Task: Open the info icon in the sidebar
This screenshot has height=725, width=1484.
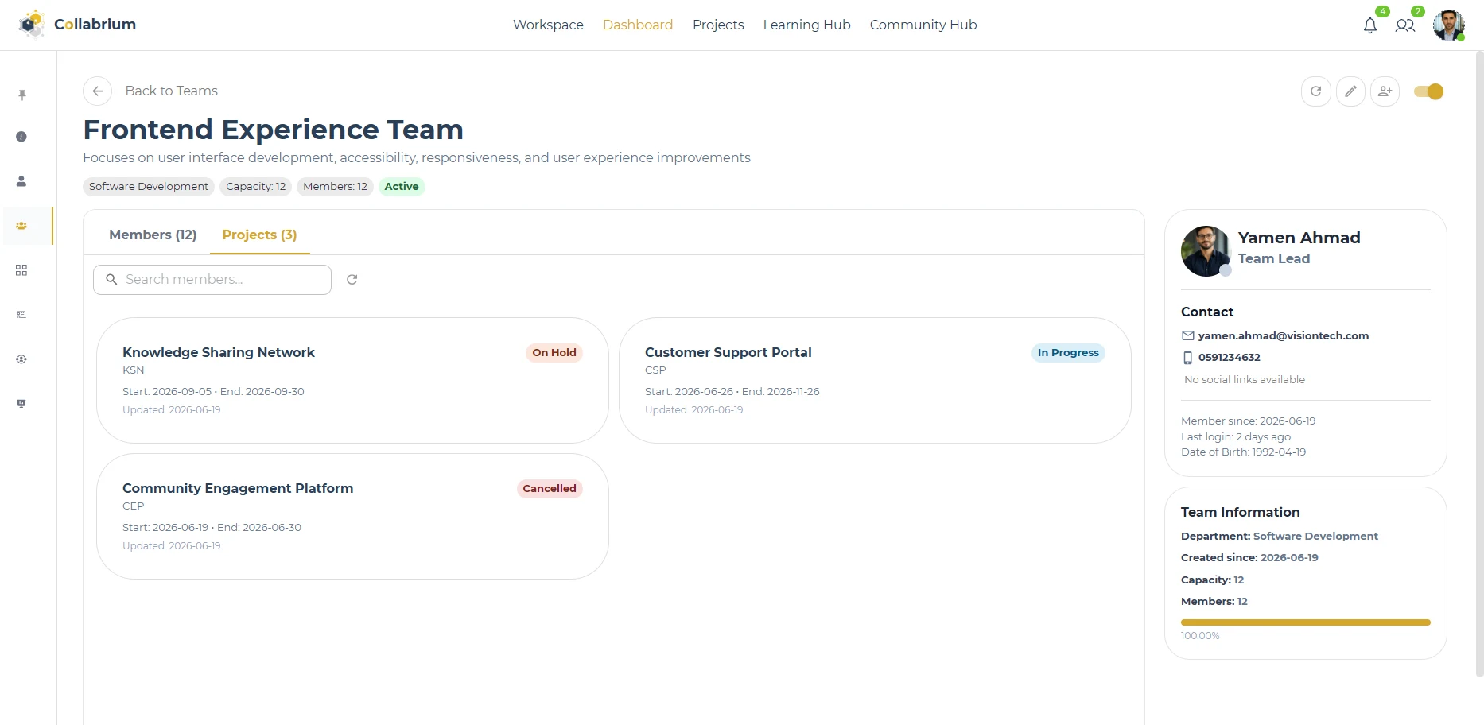Action: pos(21,137)
